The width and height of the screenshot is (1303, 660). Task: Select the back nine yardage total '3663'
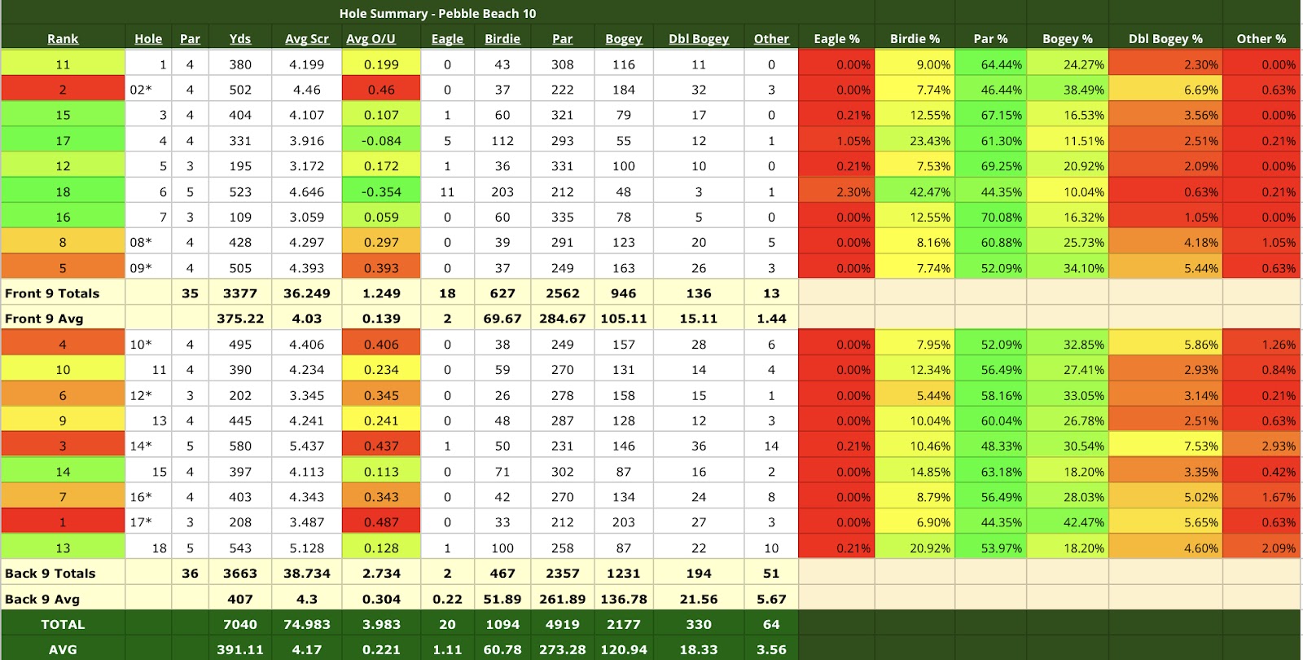pyautogui.click(x=240, y=574)
